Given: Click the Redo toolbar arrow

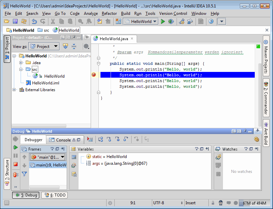Looking at the screenshot, I should pyautogui.click(x=43, y=21).
